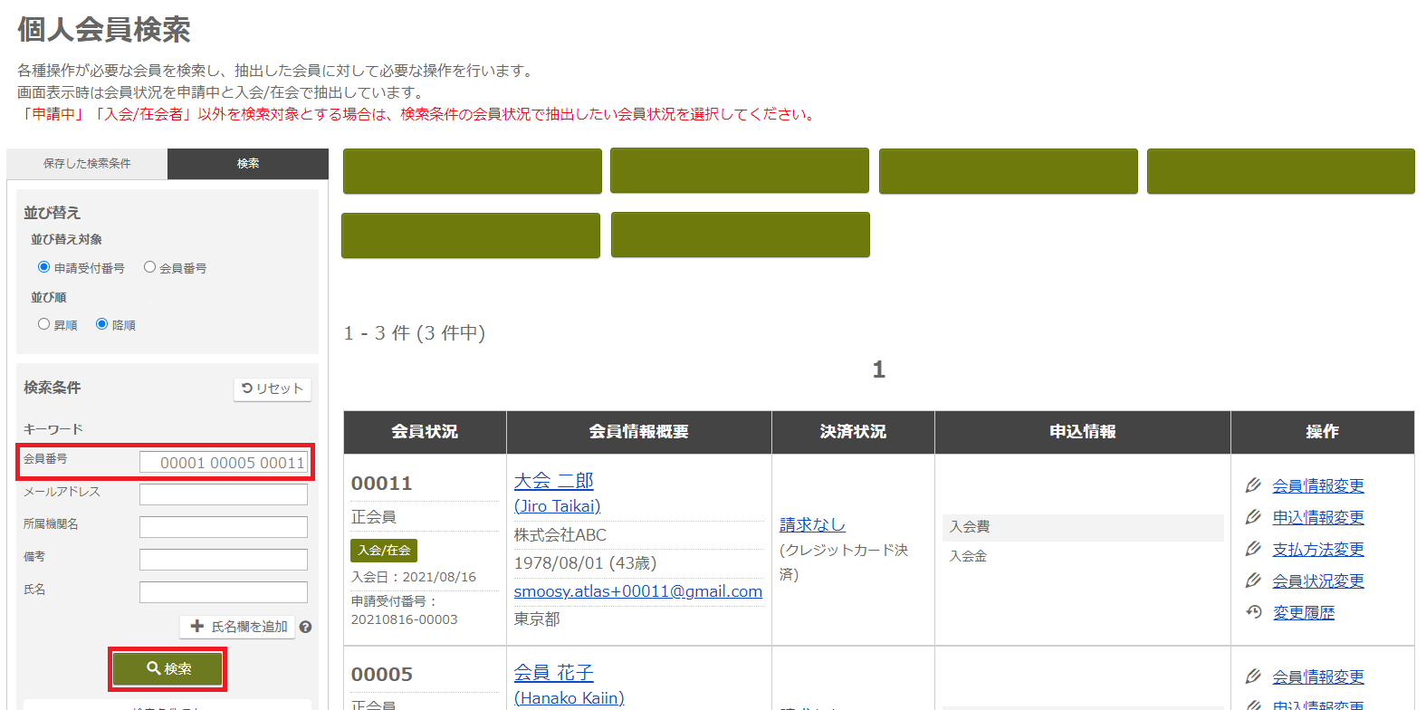Screen dimensions: 1426x710
Task: Click the 入会金 application row
Action: coord(1083,556)
